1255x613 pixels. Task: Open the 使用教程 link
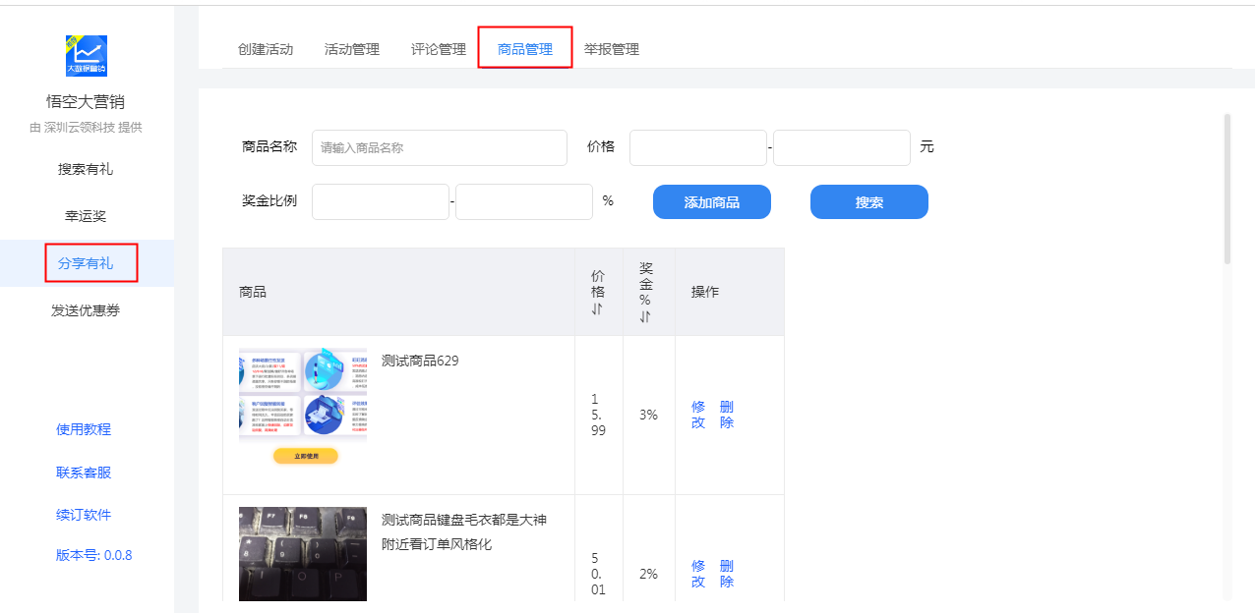[x=84, y=429]
